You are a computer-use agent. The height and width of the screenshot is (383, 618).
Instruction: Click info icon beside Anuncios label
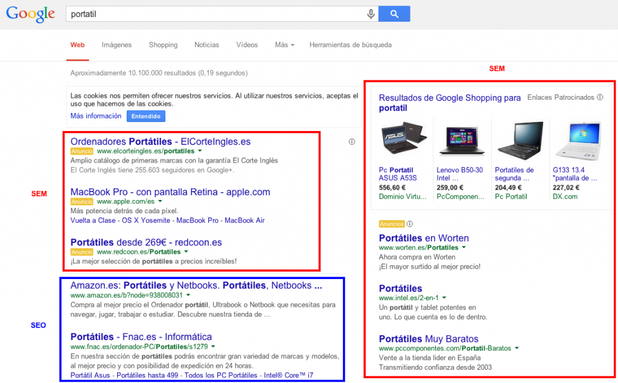coord(410,224)
